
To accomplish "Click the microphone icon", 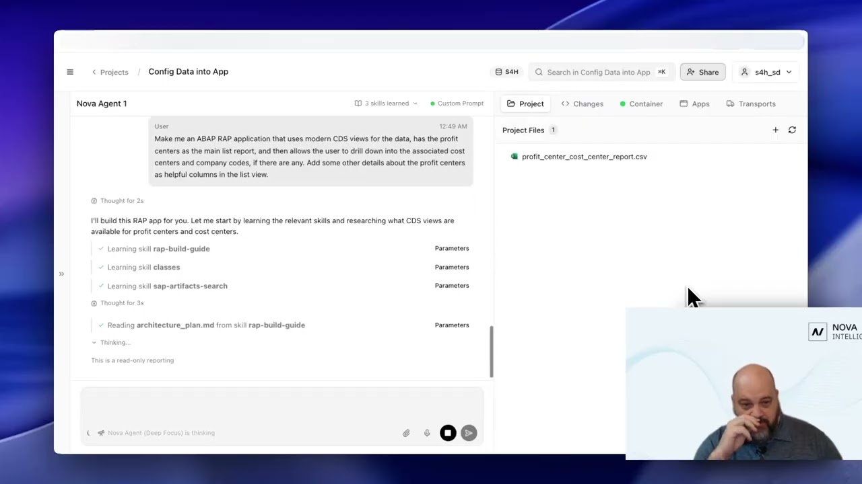I will [x=427, y=434].
